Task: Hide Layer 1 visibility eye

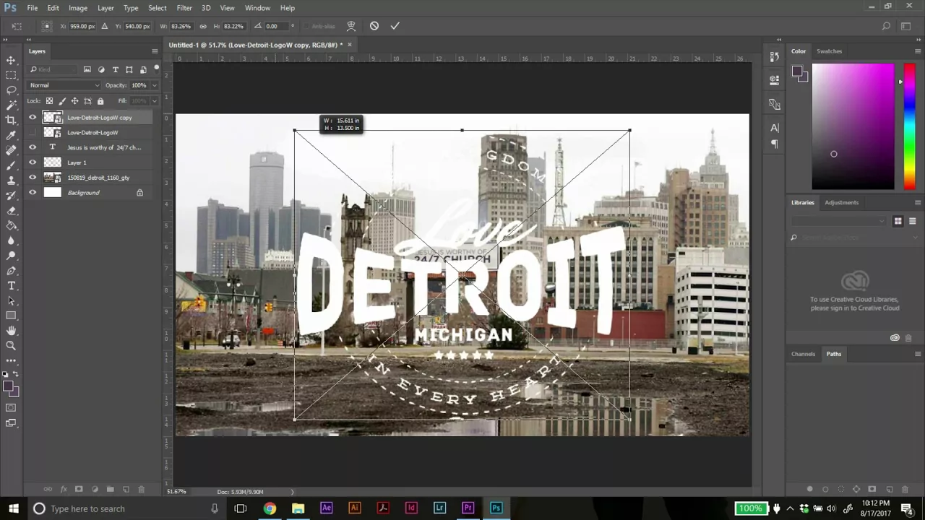Action: (32, 162)
